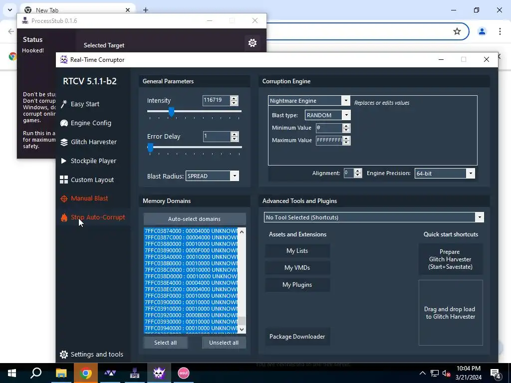Click Error Delay slider handle
The image size is (511, 383).
(x=150, y=148)
